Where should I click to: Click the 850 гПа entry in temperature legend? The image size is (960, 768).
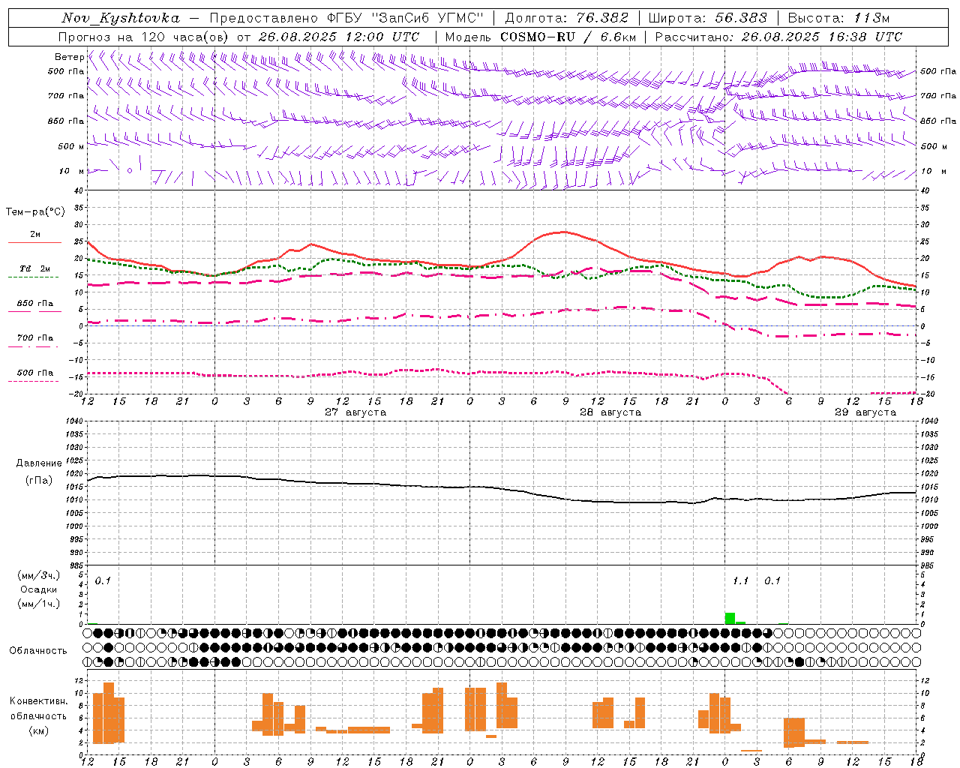35,303
